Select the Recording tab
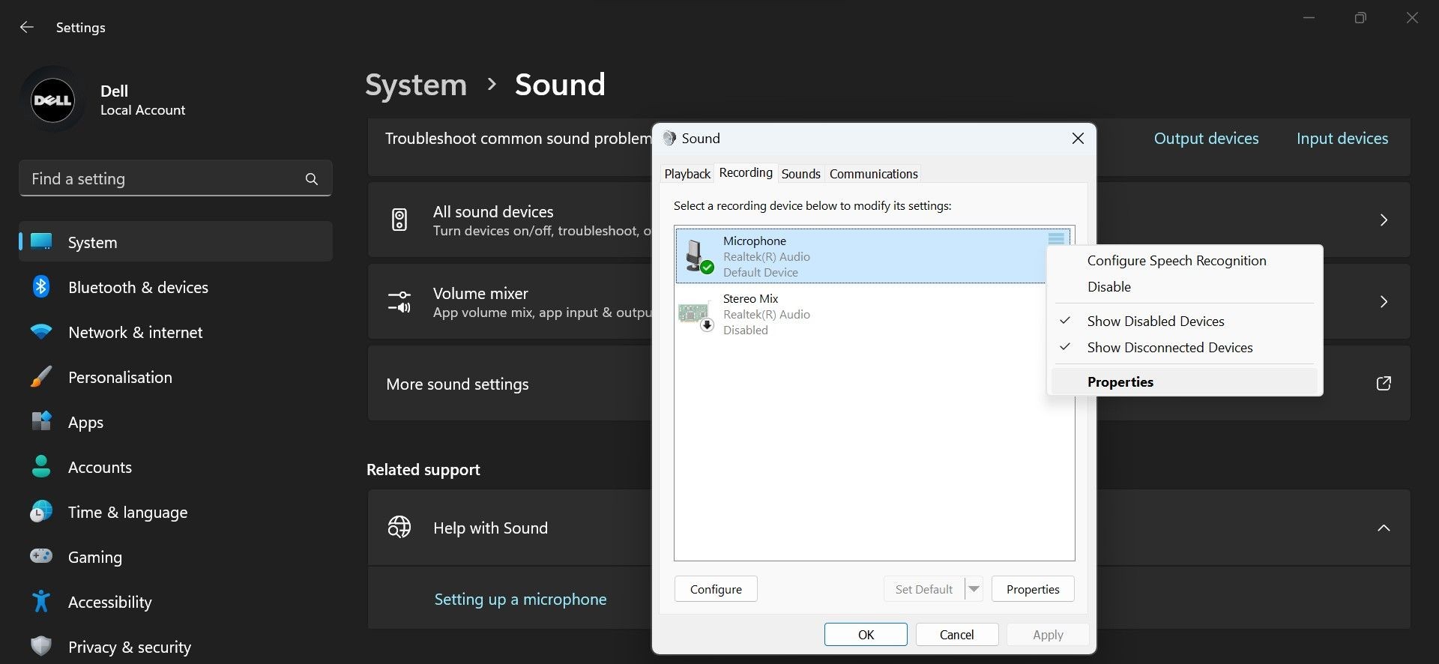Viewport: 1439px width, 664px height. [746, 172]
